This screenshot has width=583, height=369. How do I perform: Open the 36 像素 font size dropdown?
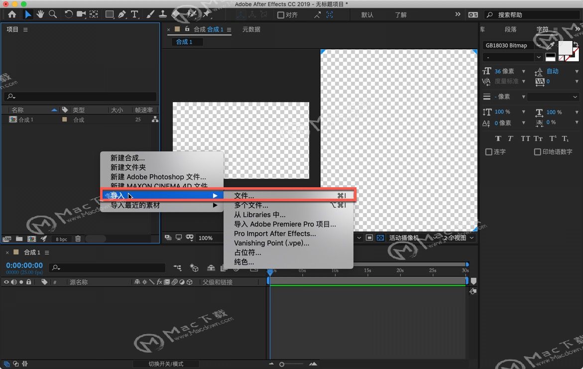[x=524, y=71]
